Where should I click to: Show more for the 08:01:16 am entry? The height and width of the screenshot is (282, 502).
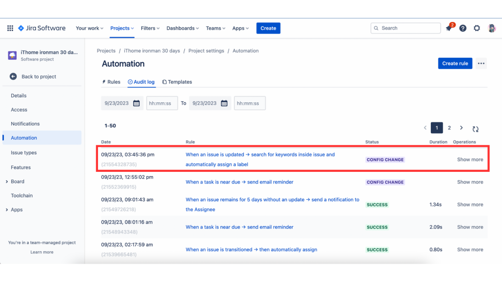(470, 227)
